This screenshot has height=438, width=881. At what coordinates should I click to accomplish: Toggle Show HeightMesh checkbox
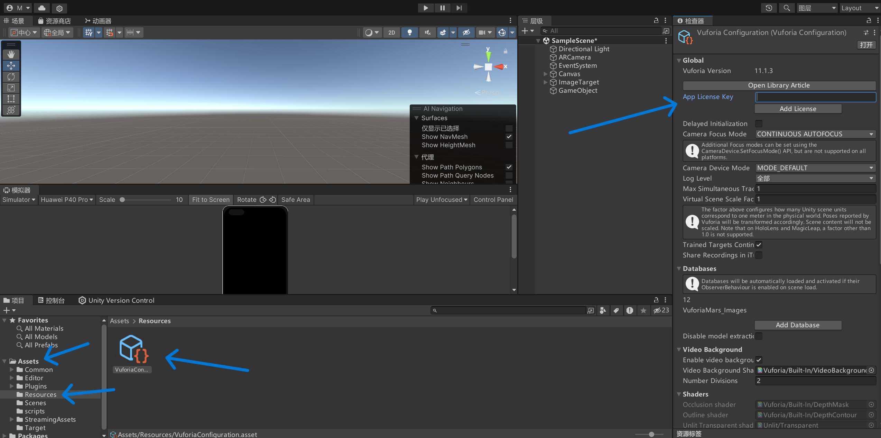(509, 145)
